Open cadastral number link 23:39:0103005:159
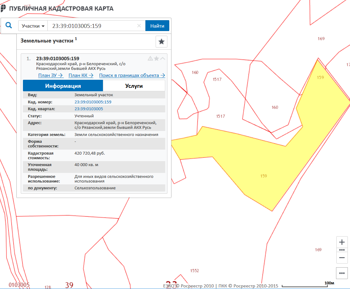 tap(93, 102)
